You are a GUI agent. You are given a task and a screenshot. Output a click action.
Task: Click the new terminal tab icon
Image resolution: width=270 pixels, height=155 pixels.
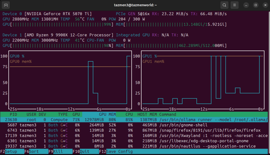(6, 5)
